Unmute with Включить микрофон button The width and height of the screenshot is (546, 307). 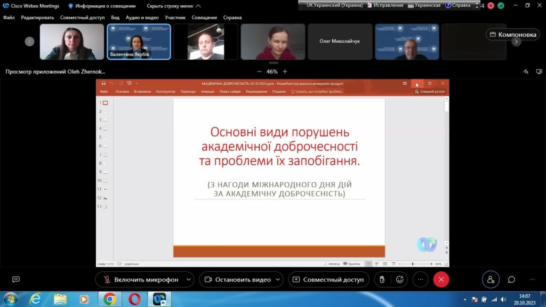coord(140,280)
